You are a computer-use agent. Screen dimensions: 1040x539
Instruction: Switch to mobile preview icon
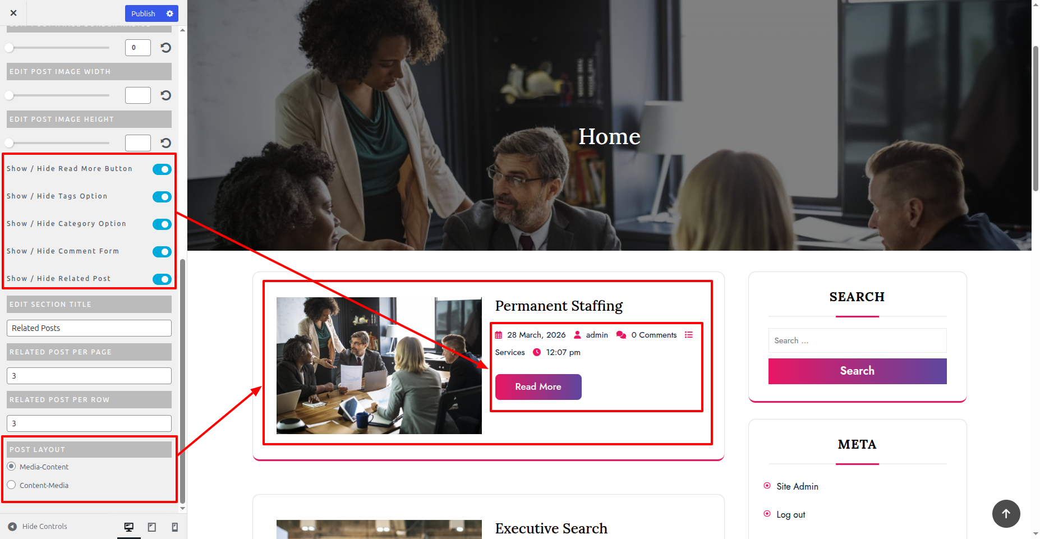coord(175,527)
